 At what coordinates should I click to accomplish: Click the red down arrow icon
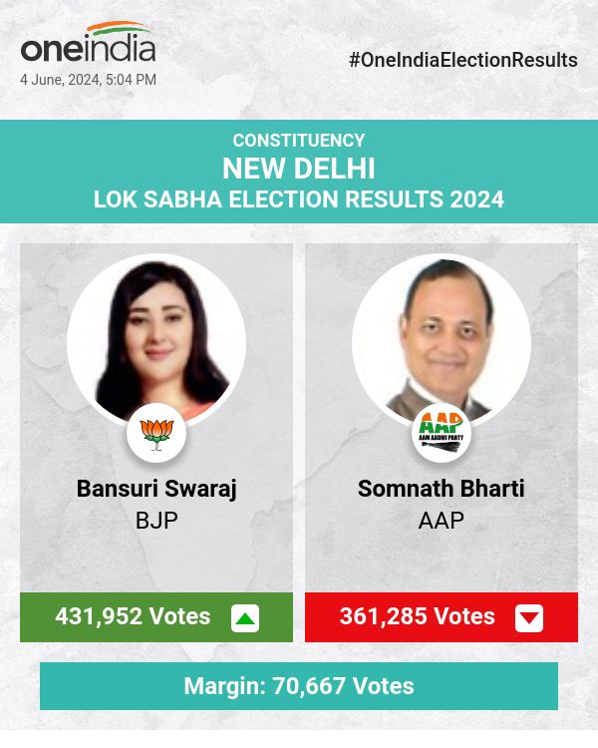tap(529, 618)
